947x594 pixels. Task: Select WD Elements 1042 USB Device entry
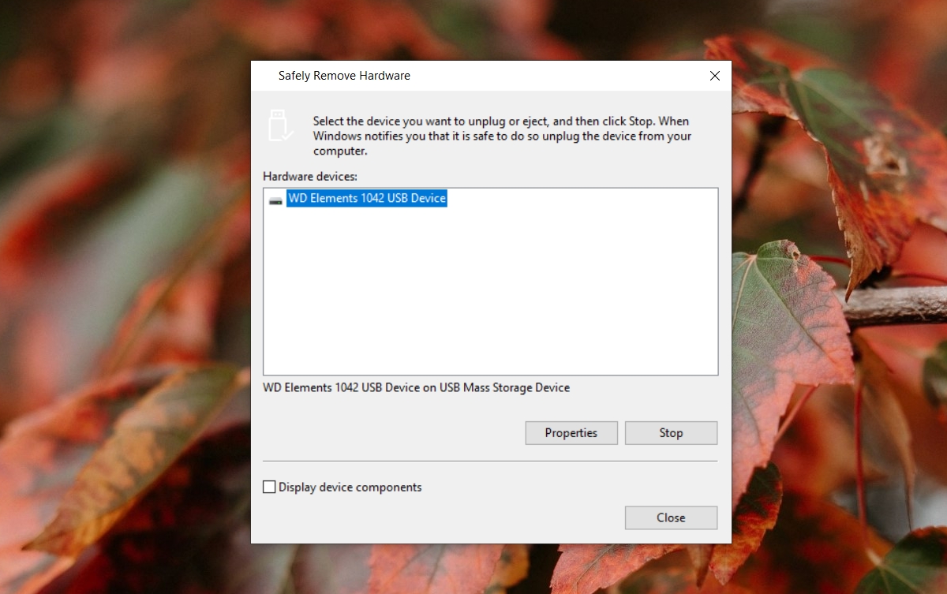click(367, 199)
